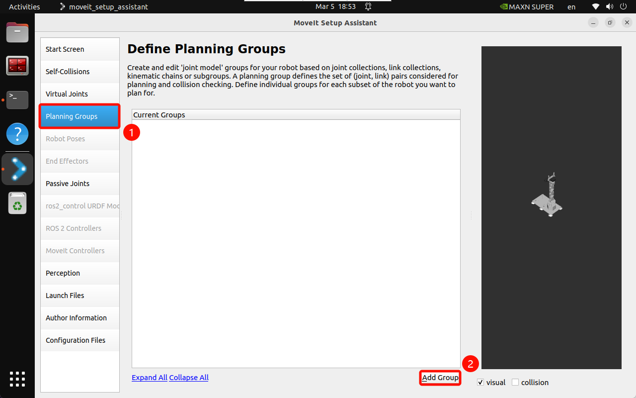Screen dimensions: 636x398
Task: Click the notification bell icon
Action: click(368, 7)
